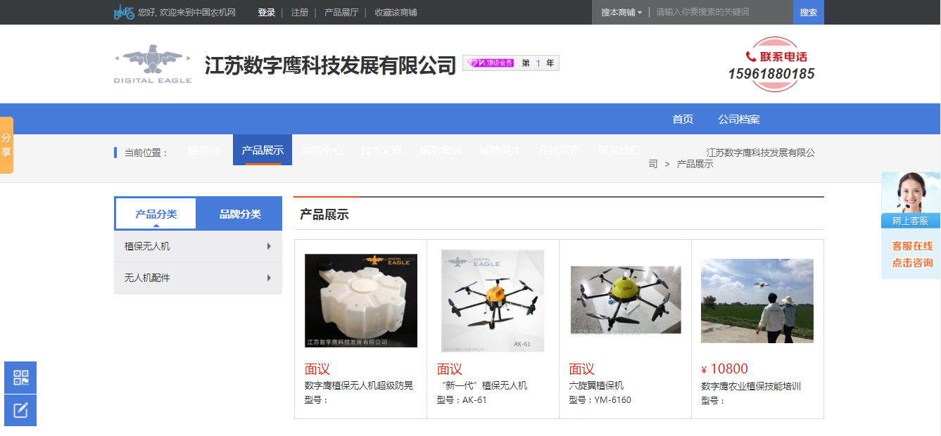Open the orange 分享 share side tab
The image size is (941, 436).
pos(6,145)
